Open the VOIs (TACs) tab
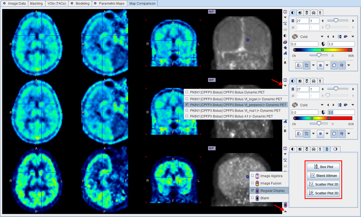Viewport: 361px width, 217px height. point(56,4)
